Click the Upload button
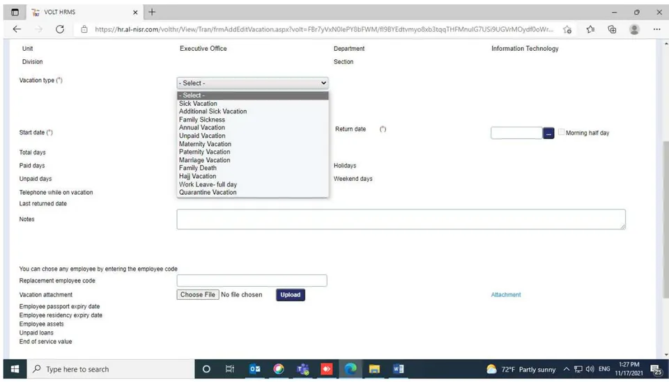The image size is (669, 382). (x=290, y=295)
